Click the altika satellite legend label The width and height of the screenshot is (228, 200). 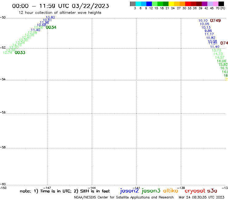pyautogui.click(x=171, y=190)
